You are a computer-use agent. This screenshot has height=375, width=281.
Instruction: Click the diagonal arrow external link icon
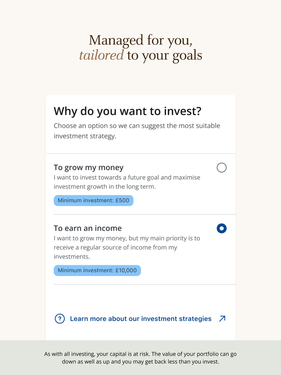click(222, 319)
